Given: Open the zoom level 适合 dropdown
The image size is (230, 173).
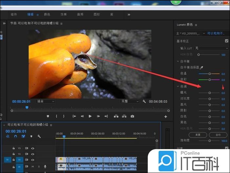Looking at the screenshot, I should [45, 101].
